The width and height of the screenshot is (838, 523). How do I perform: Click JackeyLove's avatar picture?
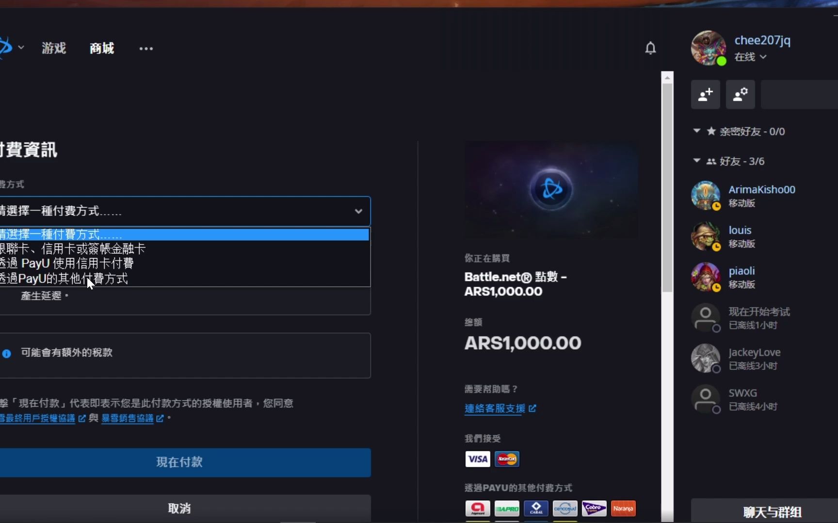tap(706, 358)
